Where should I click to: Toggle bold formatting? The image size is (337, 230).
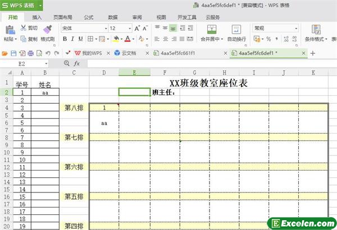click(x=65, y=39)
